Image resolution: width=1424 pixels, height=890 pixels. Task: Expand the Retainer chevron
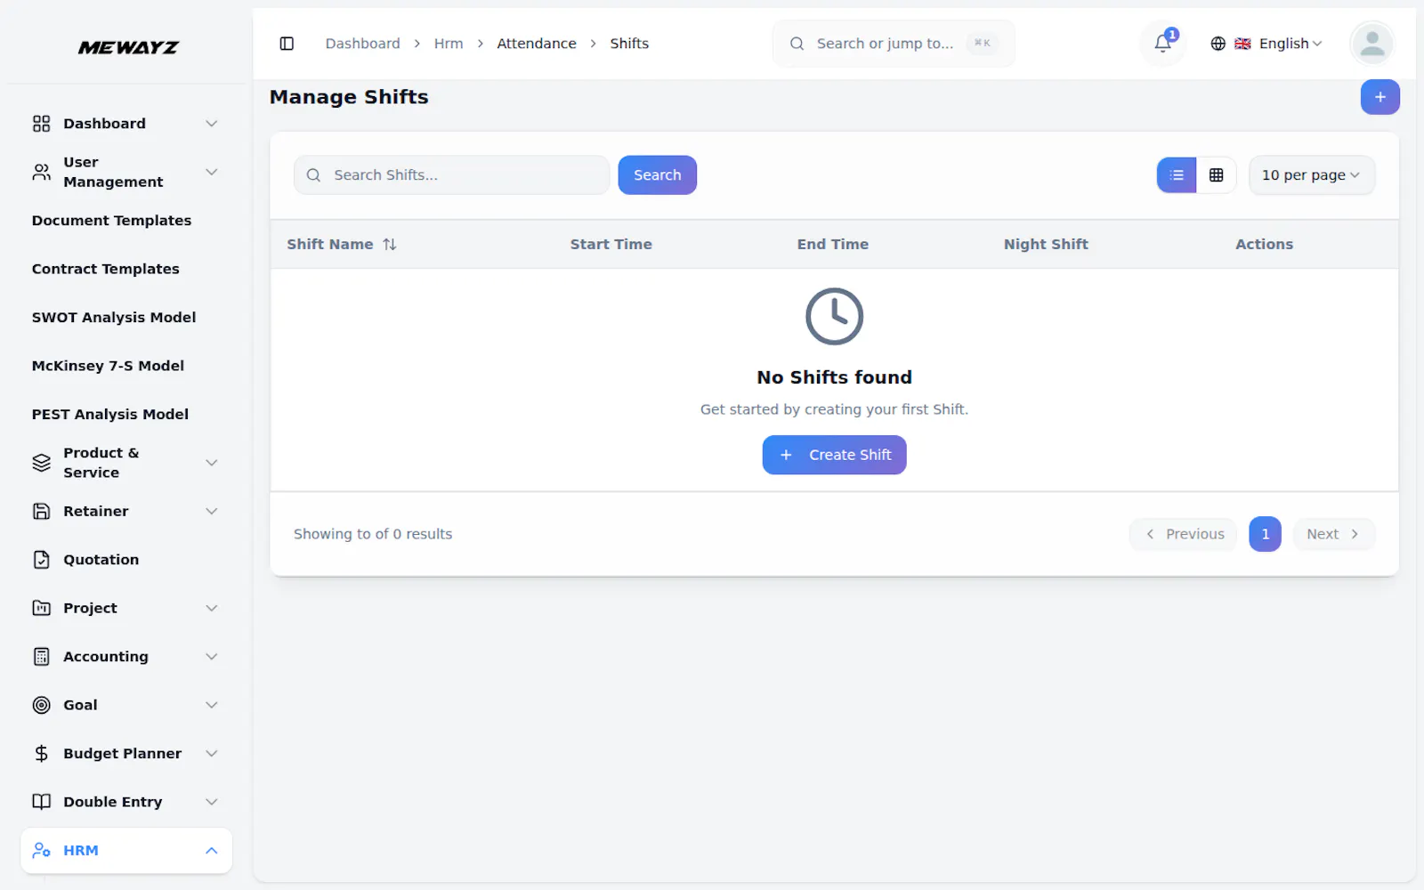coord(212,511)
